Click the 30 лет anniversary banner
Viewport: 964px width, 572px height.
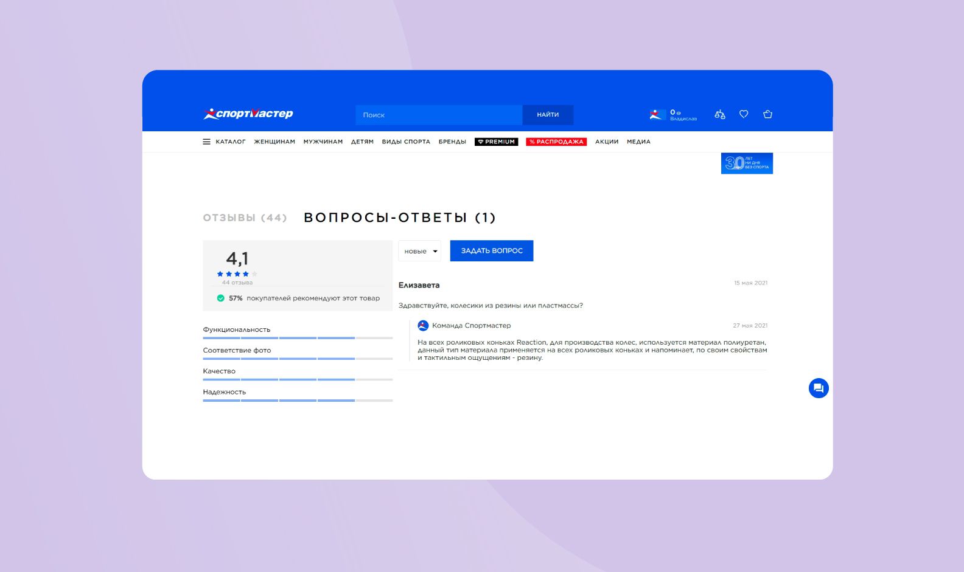point(747,163)
